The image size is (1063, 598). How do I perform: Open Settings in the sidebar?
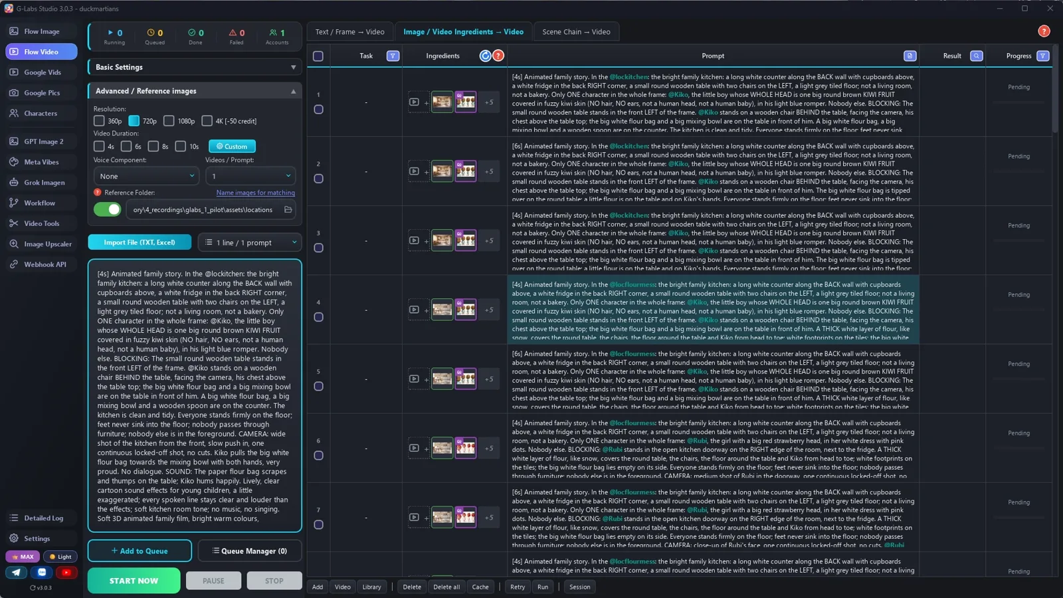coord(41,539)
